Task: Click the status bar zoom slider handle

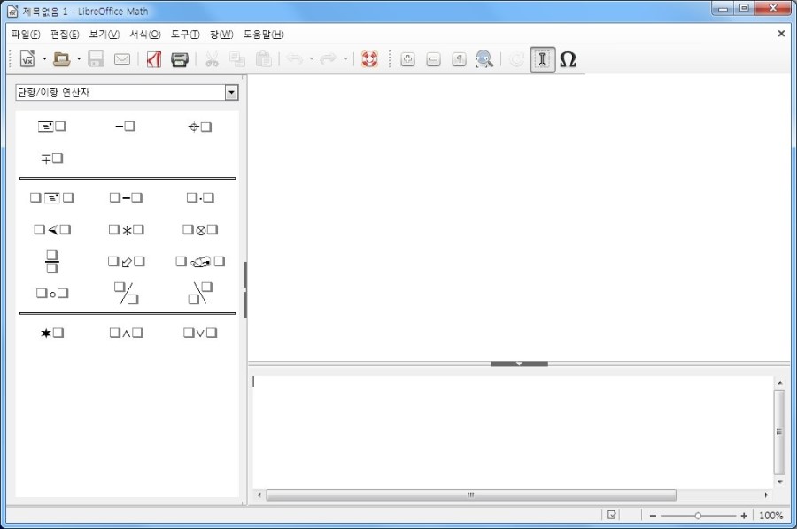Action: [x=698, y=516]
